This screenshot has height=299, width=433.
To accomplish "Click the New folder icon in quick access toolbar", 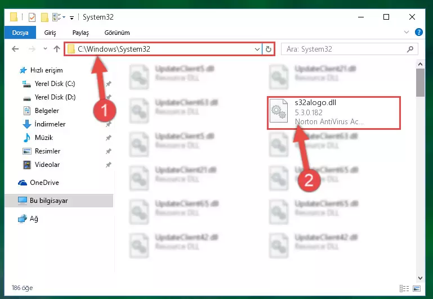I will click(44, 17).
